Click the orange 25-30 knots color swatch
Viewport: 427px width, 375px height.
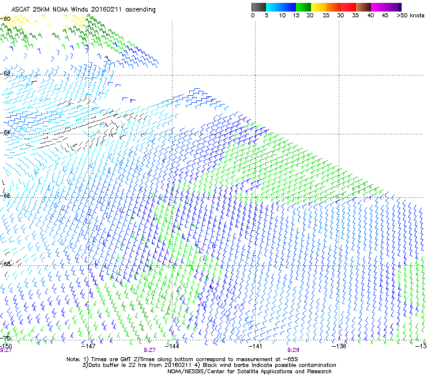pos(334,7)
